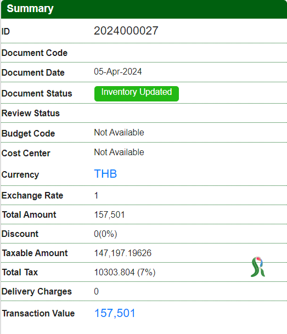Click the Transaction Value label

[x=38, y=313]
